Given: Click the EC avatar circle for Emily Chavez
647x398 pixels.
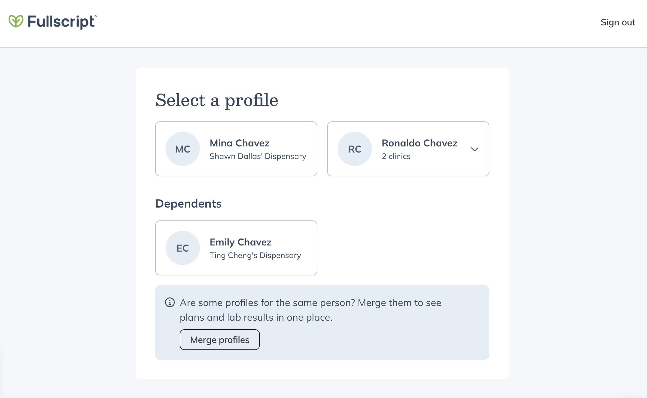Looking at the screenshot, I should 182,248.
